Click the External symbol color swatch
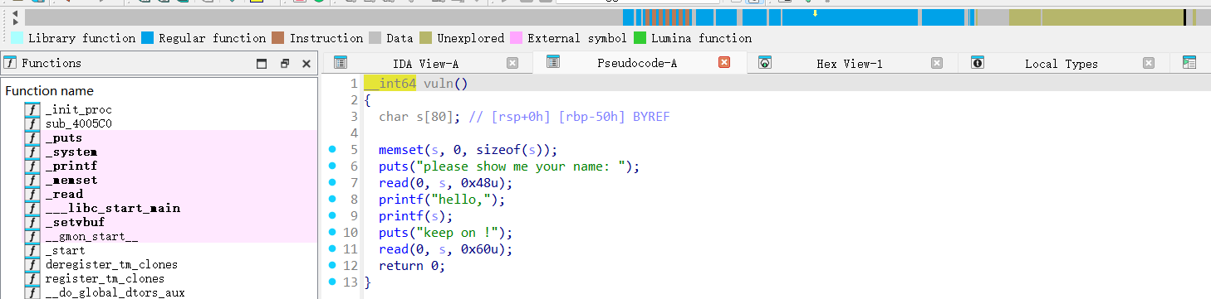The height and width of the screenshot is (299, 1211). point(517,38)
